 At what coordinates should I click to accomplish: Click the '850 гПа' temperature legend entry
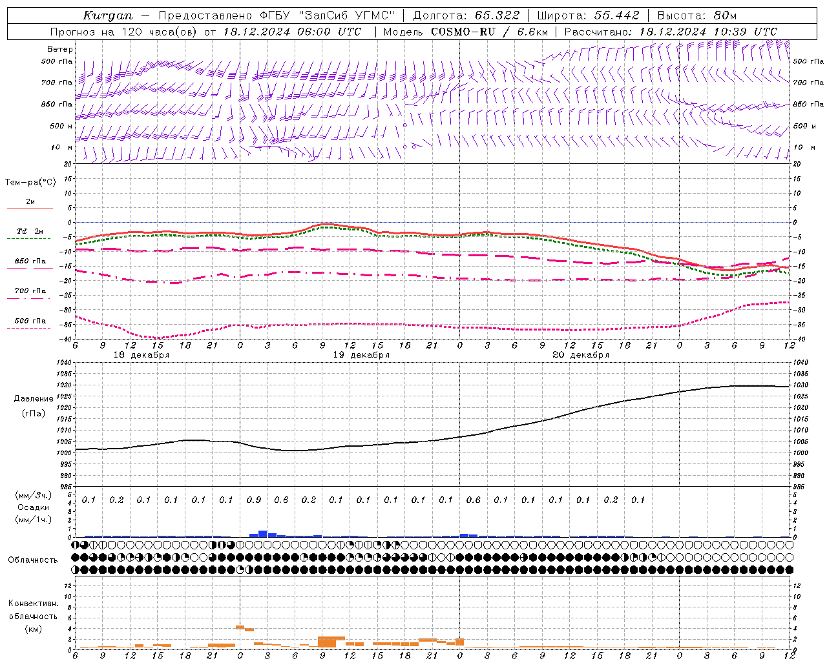click(30, 261)
